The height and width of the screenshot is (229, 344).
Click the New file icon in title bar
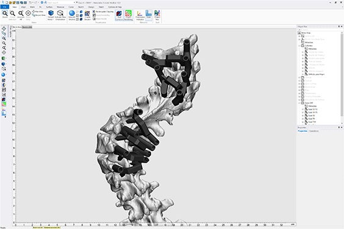coord(7,2)
